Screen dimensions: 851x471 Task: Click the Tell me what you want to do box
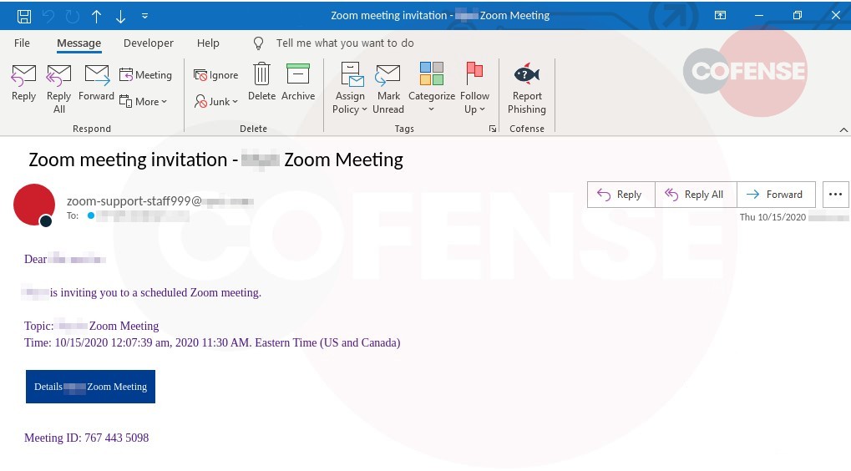(x=345, y=43)
